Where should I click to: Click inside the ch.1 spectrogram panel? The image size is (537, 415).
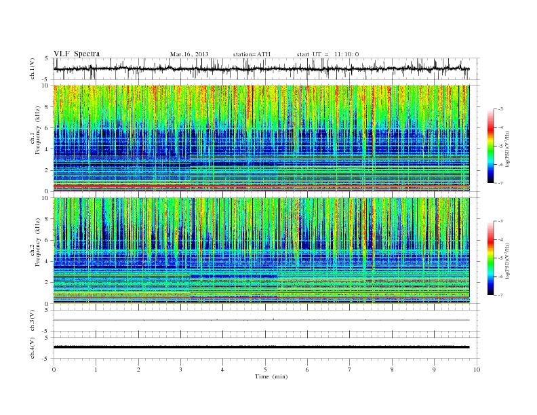coord(261,138)
